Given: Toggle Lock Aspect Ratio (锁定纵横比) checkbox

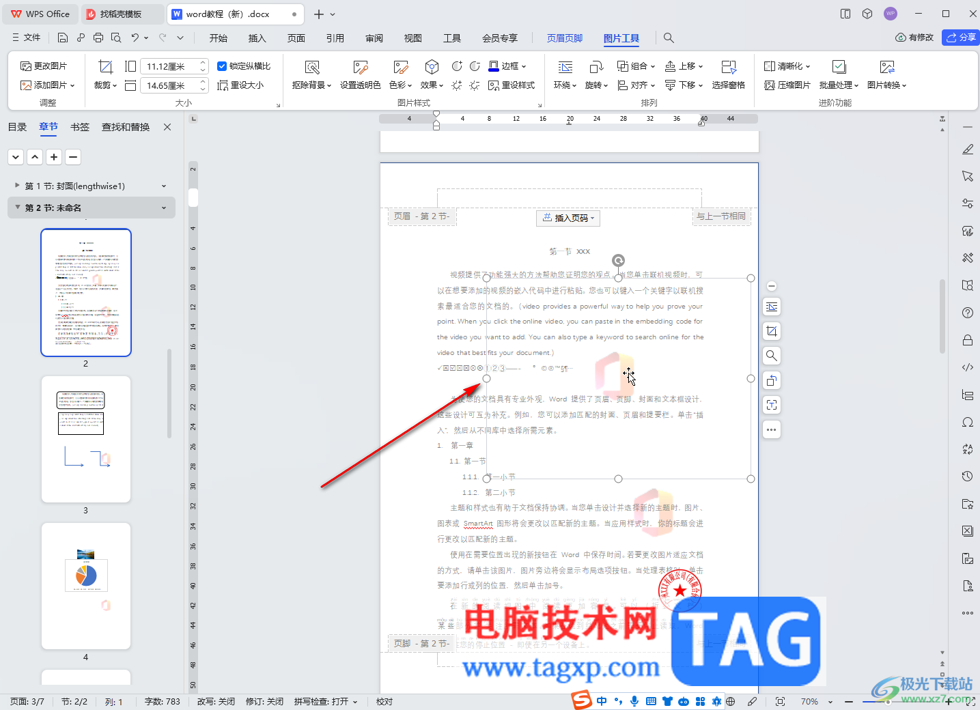Looking at the screenshot, I should pyautogui.click(x=222, y=66).
